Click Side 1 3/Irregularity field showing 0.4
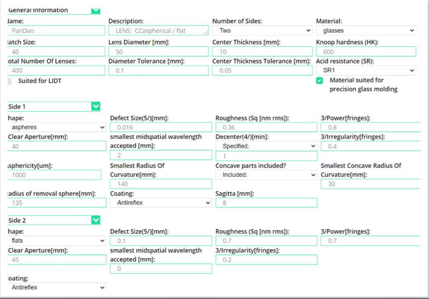This screenshot has width=429, height=299. [x=371, y=146]
